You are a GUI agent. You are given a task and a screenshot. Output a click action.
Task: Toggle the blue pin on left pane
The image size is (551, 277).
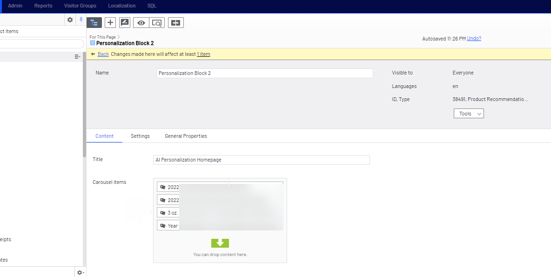pos(81,20)
